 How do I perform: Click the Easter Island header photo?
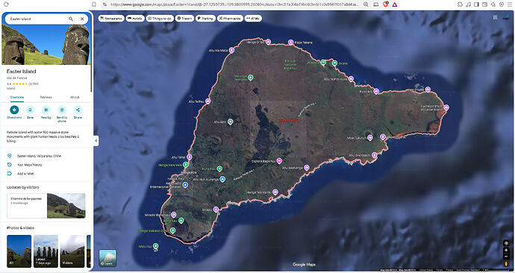46,44
